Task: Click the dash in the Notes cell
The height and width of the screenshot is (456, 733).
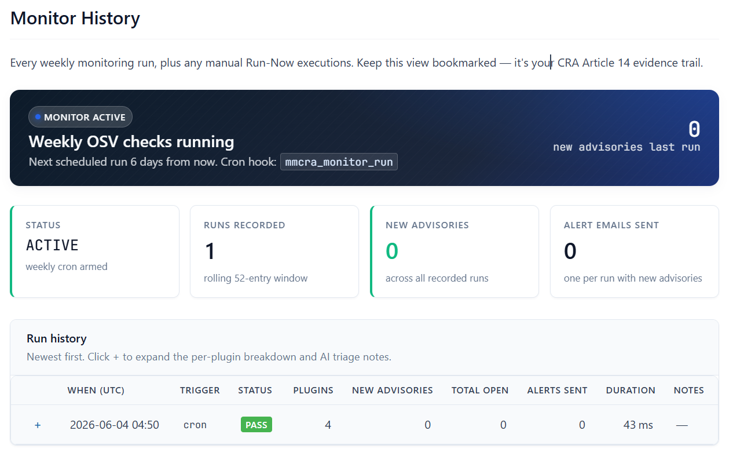Action: point(682,425)
